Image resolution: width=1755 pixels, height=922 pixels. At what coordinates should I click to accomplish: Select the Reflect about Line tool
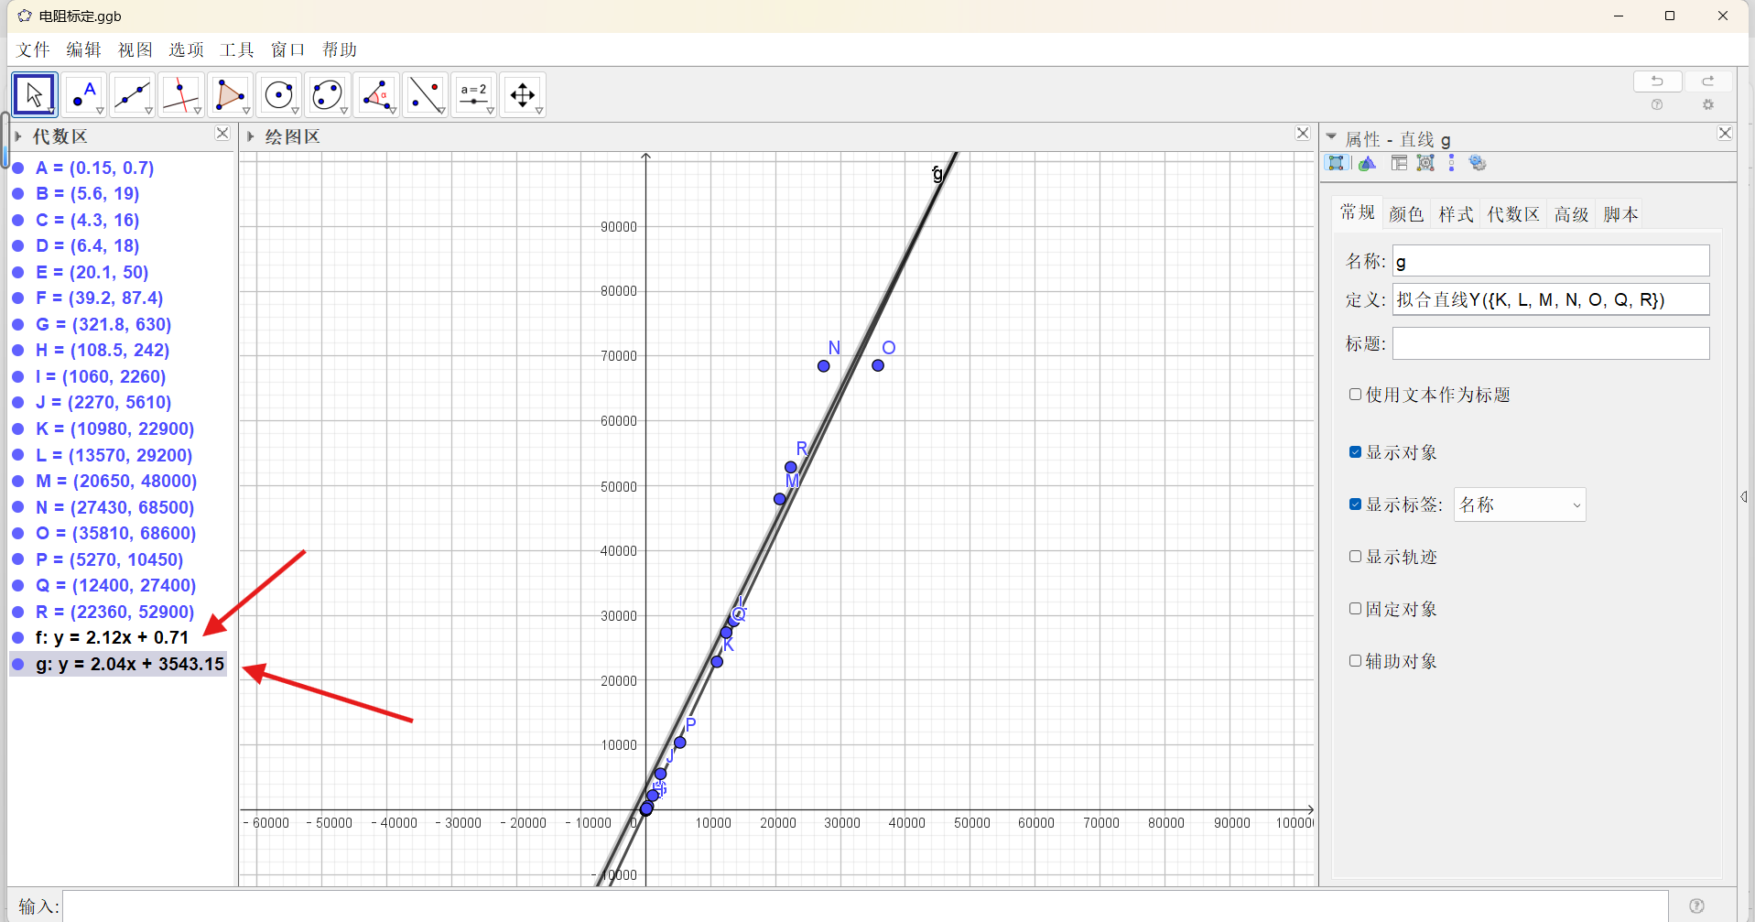[425, 94]
